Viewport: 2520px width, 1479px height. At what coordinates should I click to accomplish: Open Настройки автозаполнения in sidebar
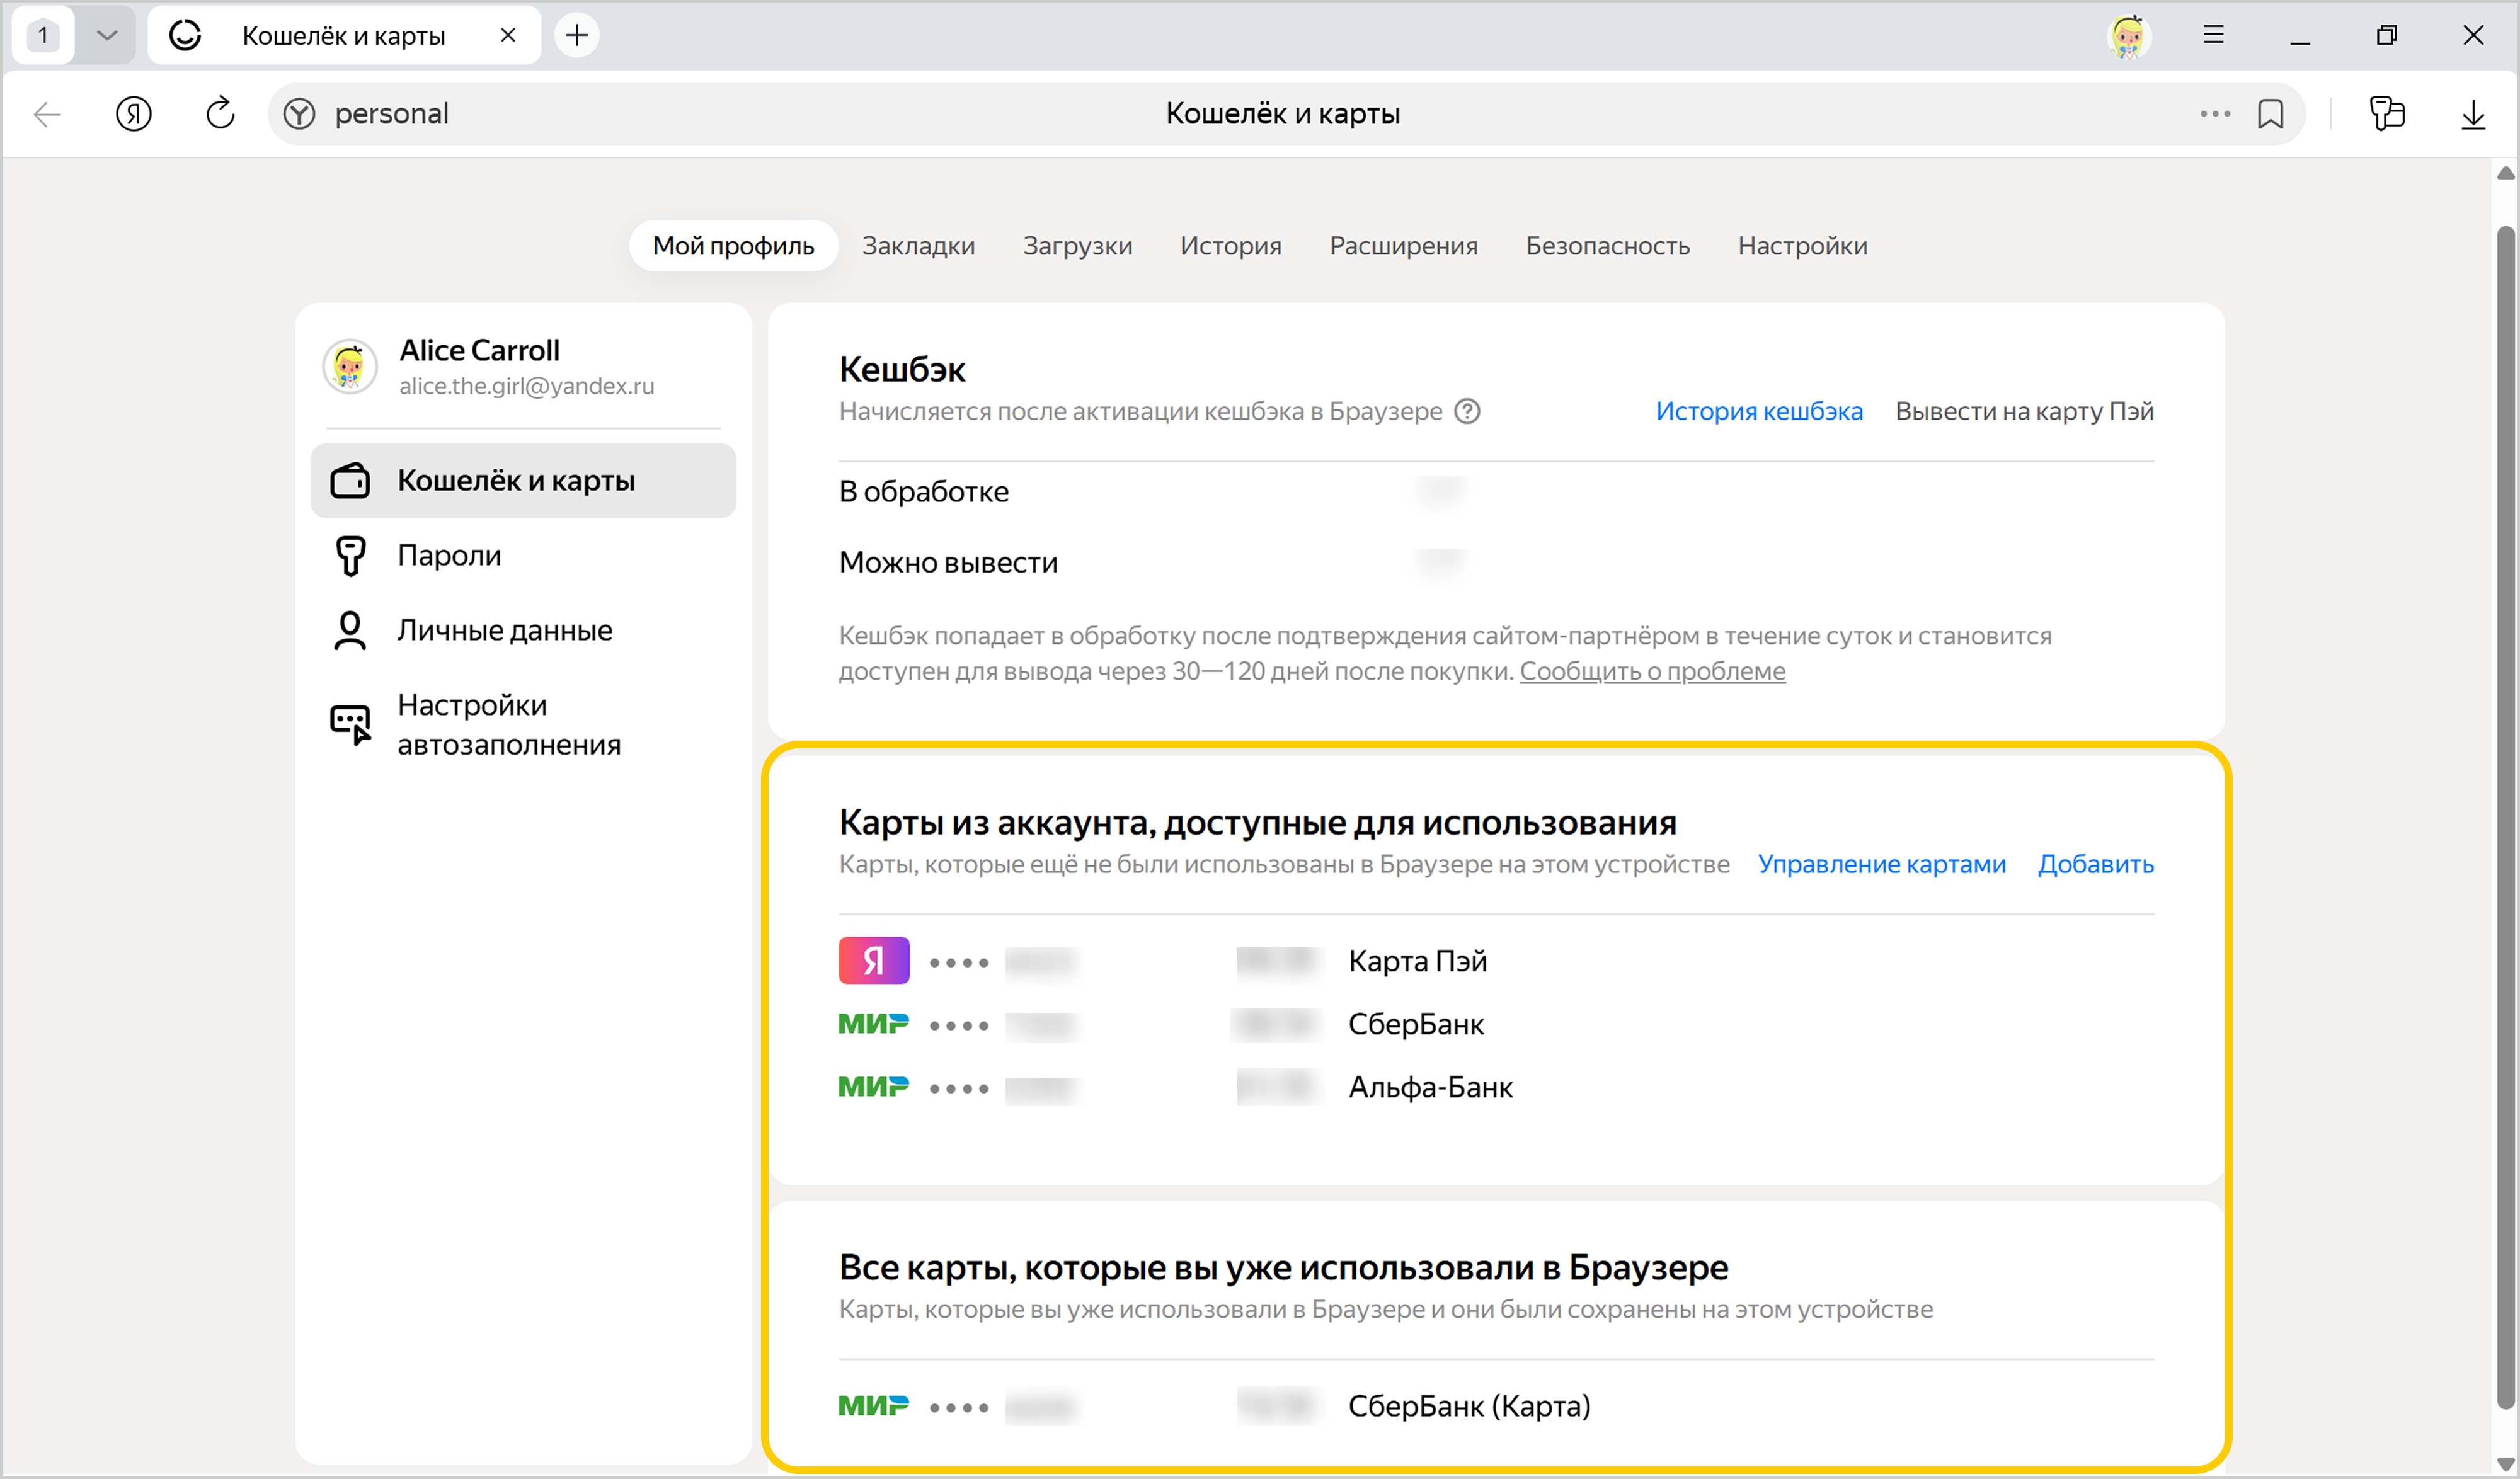point(508,725)
